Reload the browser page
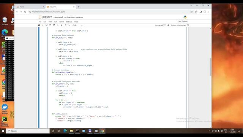This screenshot has width=243, height=137. click(25, 12)
